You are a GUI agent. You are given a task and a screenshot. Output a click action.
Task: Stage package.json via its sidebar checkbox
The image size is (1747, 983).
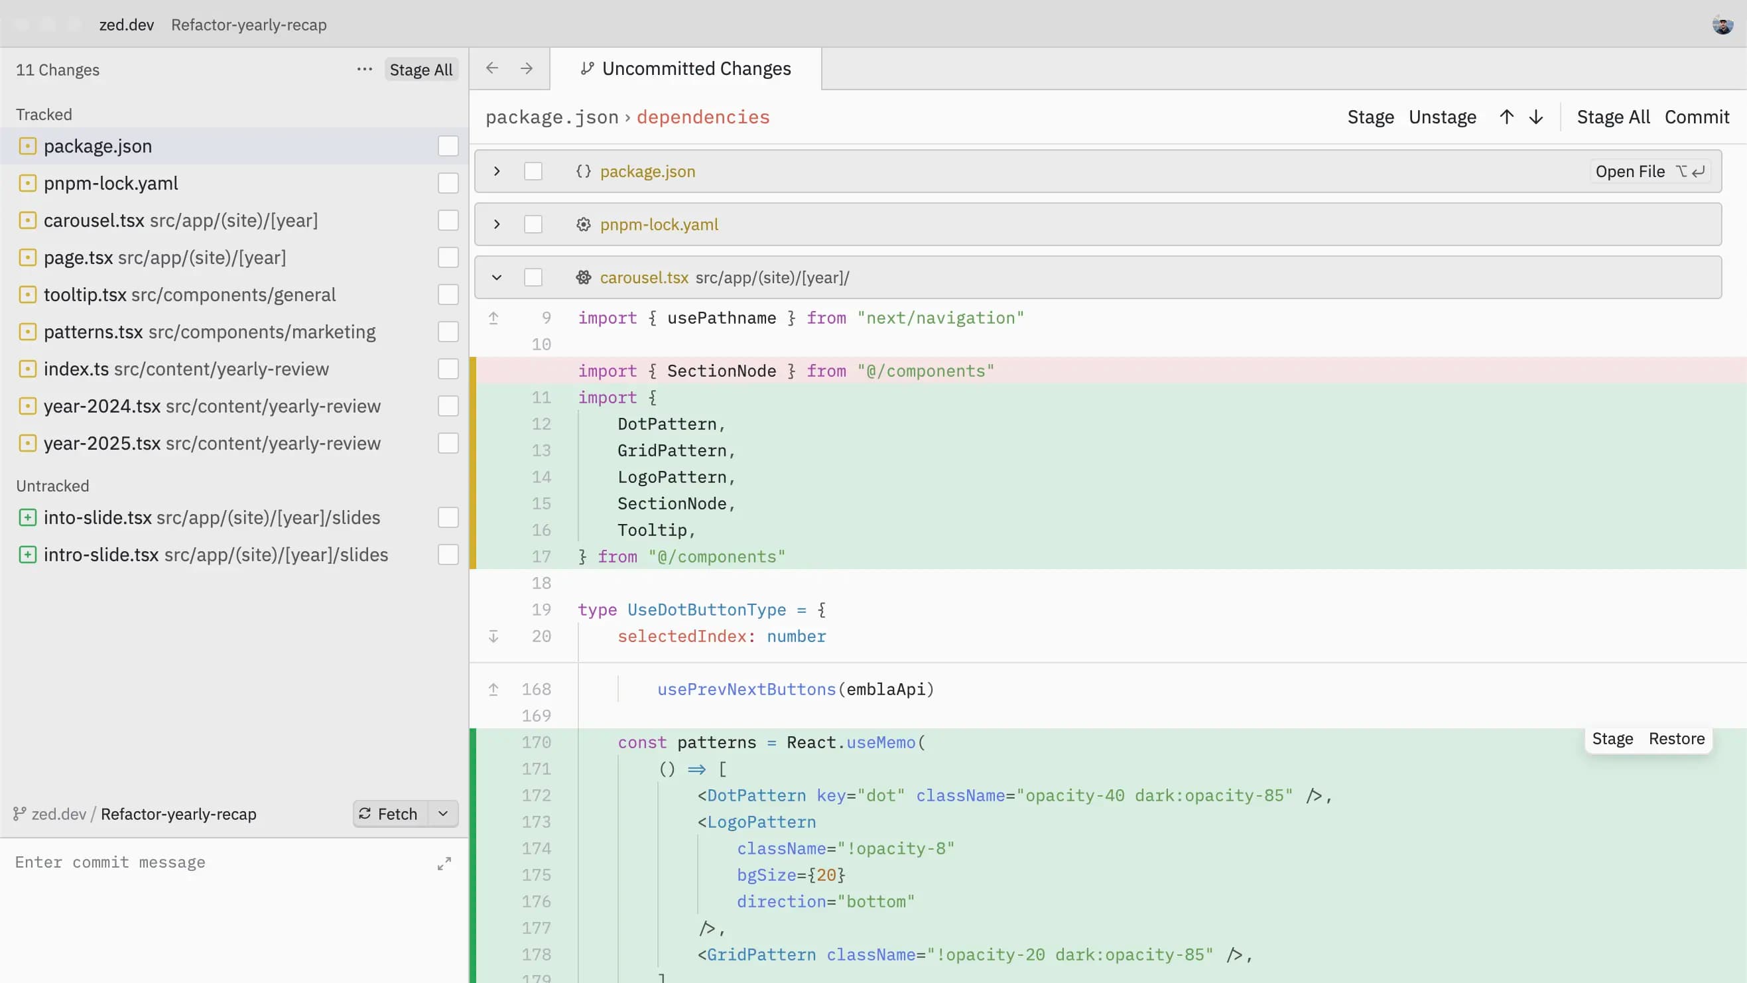tap(448, 146)
